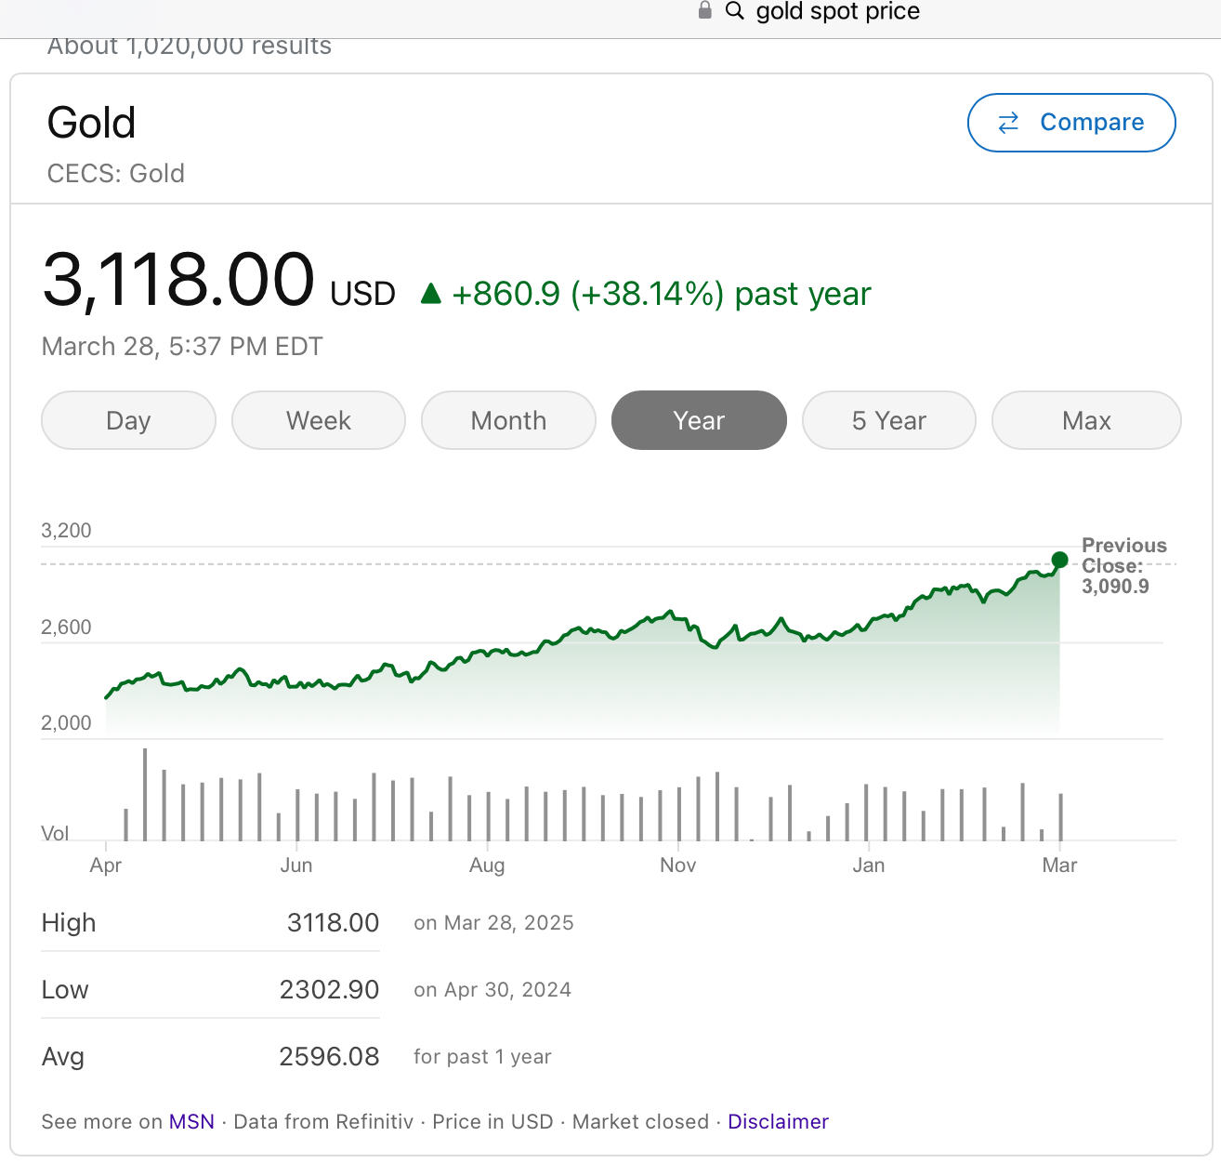The width and height of the screenshot is (1221, 1176).
Task: Show the Month price chart
Action: pyautogui.click(x=508, y=420)
